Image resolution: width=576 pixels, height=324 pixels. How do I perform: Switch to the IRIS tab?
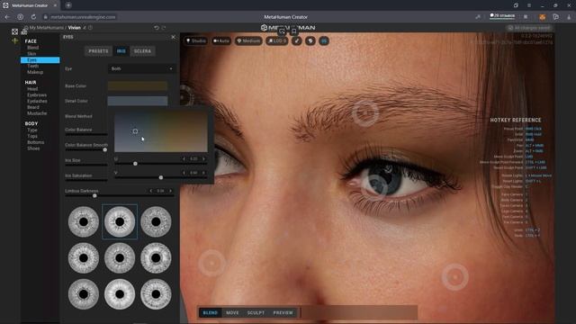(x=121, y=51)
